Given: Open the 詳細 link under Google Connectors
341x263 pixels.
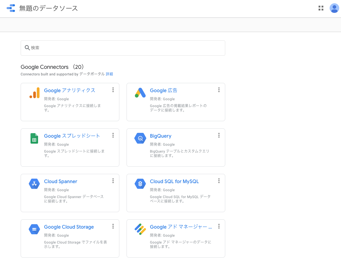Looking at the screenshot, I should pos(109,74).
